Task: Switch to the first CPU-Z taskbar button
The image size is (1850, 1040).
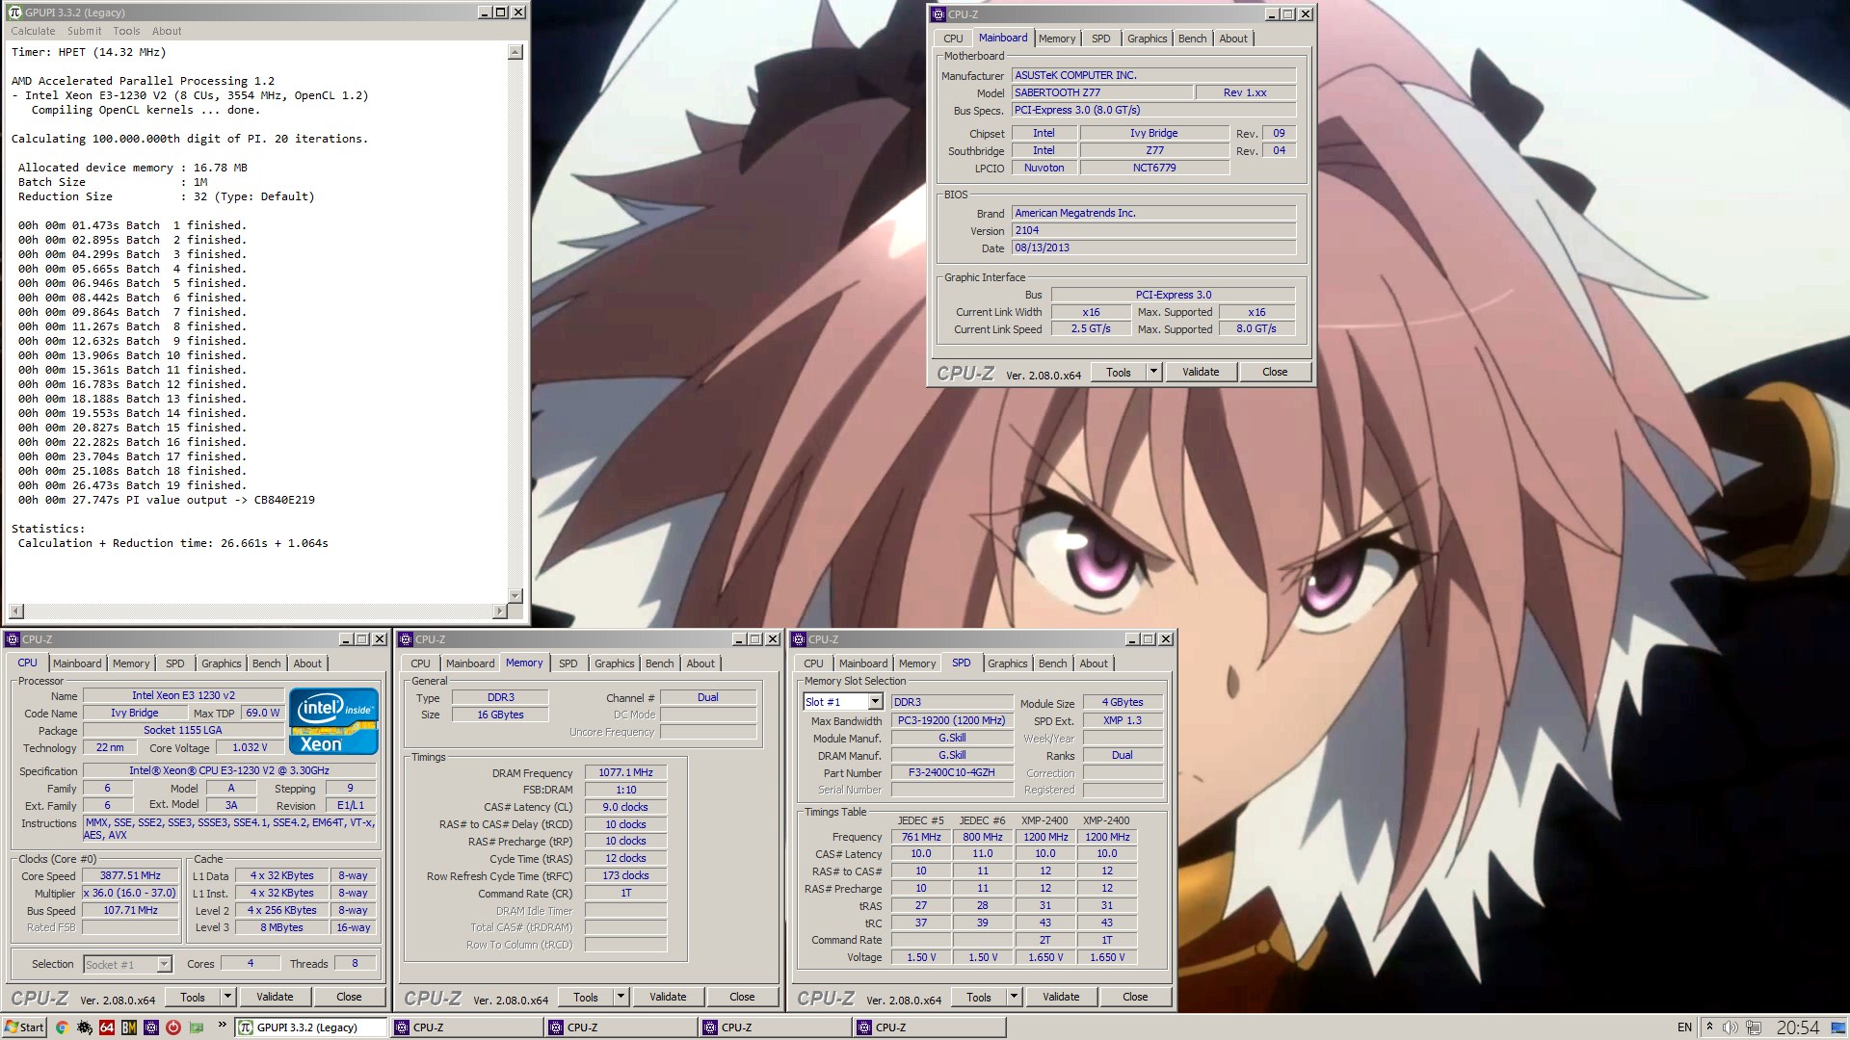Action: coord(466,1027)
